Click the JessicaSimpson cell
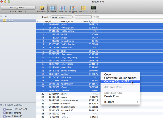This screenshot has width=163, height=118. click(x=68, y=107)
